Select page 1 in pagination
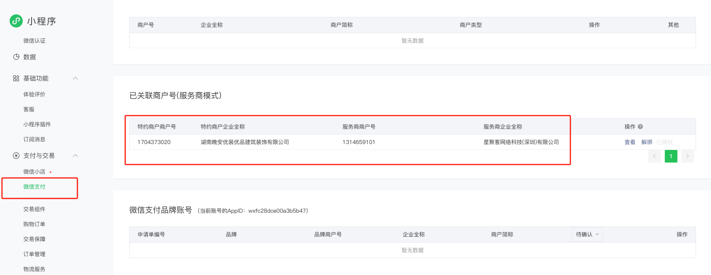711x275 pixels. (x=671, y=156)
